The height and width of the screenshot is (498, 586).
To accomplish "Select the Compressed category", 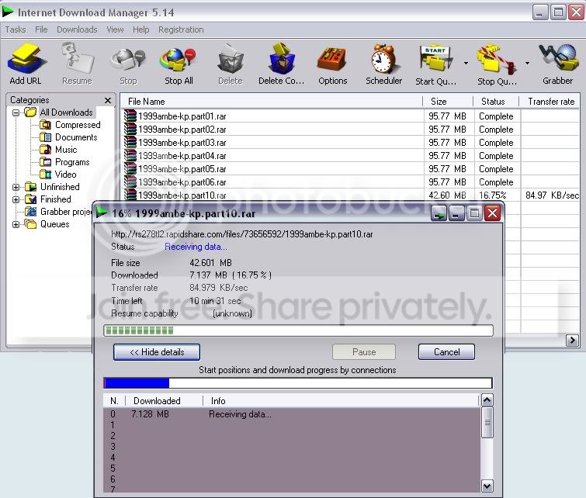I will pos(78,125).
